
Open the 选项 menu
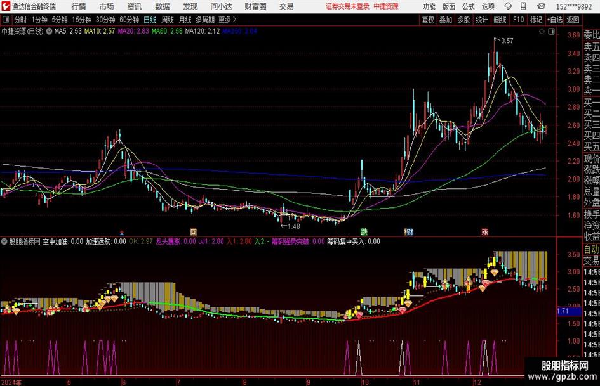point(488,6)
